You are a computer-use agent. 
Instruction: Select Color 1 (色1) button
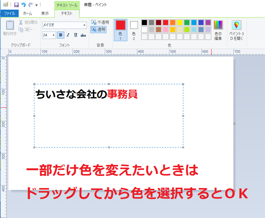point(120,30)
